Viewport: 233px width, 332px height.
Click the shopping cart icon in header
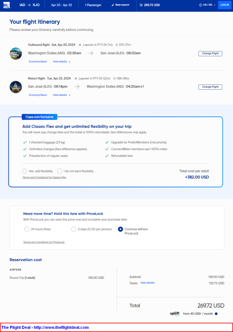coord(141,5)
